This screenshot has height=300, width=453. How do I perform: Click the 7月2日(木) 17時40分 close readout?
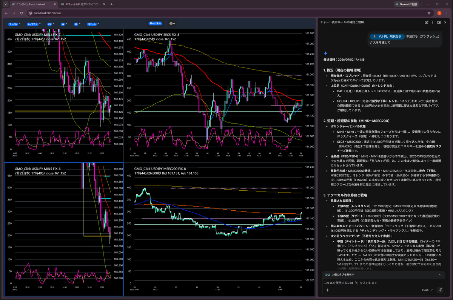(40, 173)
